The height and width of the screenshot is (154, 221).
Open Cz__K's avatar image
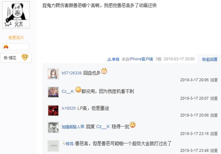53,92
